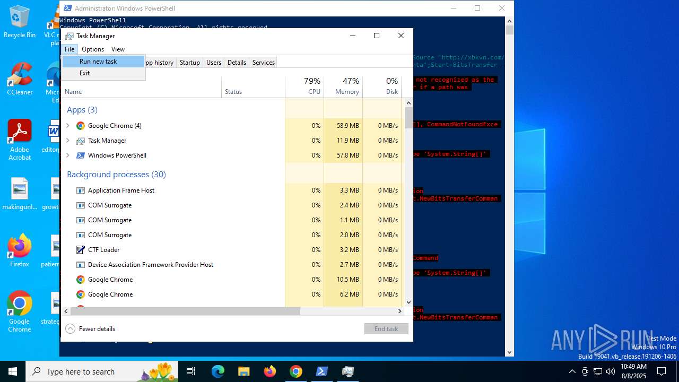679x382 pixels.
Task: Click Task Manager's vertical scrollbar thumb
Action: pyautogui.click(x=408, y=117)
